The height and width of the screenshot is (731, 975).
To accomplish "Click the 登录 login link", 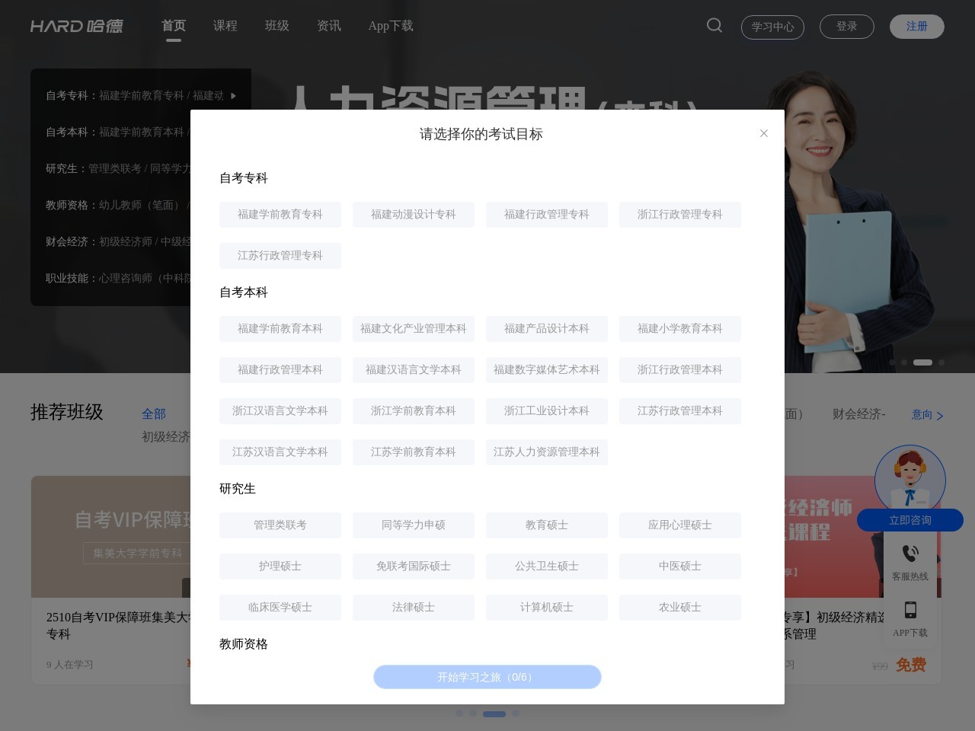I will [847, 26].
